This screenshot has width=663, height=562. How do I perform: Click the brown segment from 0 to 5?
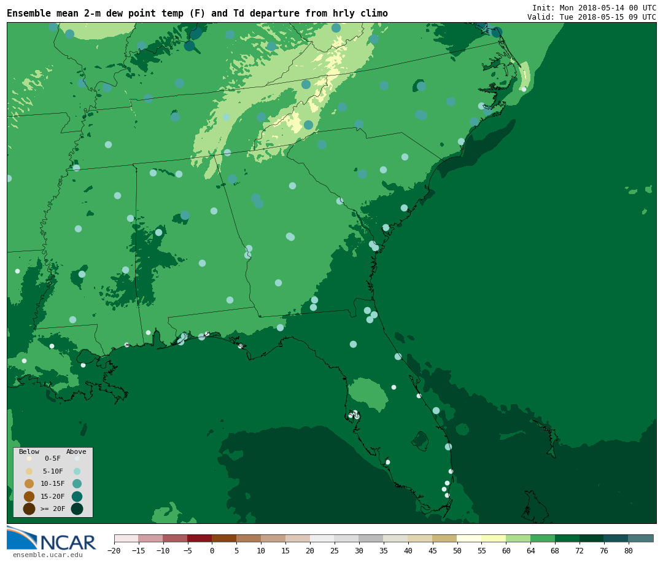coord(225,538)
